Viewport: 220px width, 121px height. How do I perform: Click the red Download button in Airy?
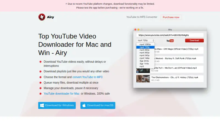point(194,40)
